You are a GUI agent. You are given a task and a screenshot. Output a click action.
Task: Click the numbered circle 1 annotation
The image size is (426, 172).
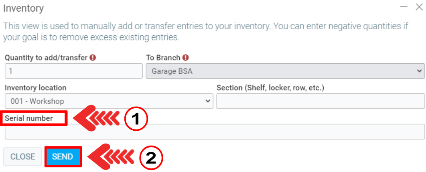click(x=136, y=118)
